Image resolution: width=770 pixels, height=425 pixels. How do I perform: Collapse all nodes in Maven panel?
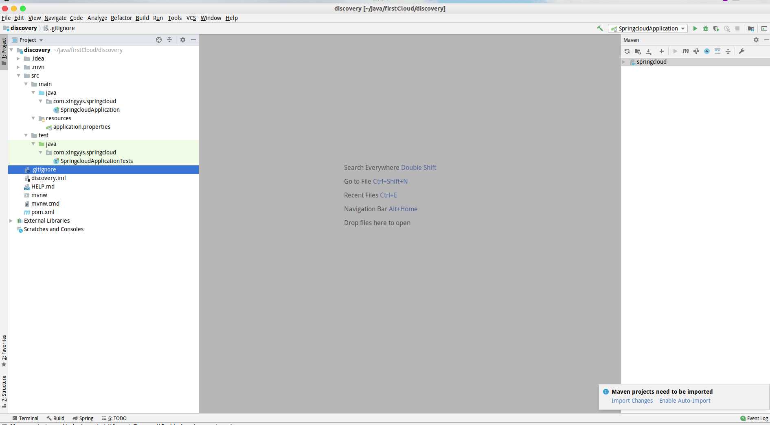point(728,51)
